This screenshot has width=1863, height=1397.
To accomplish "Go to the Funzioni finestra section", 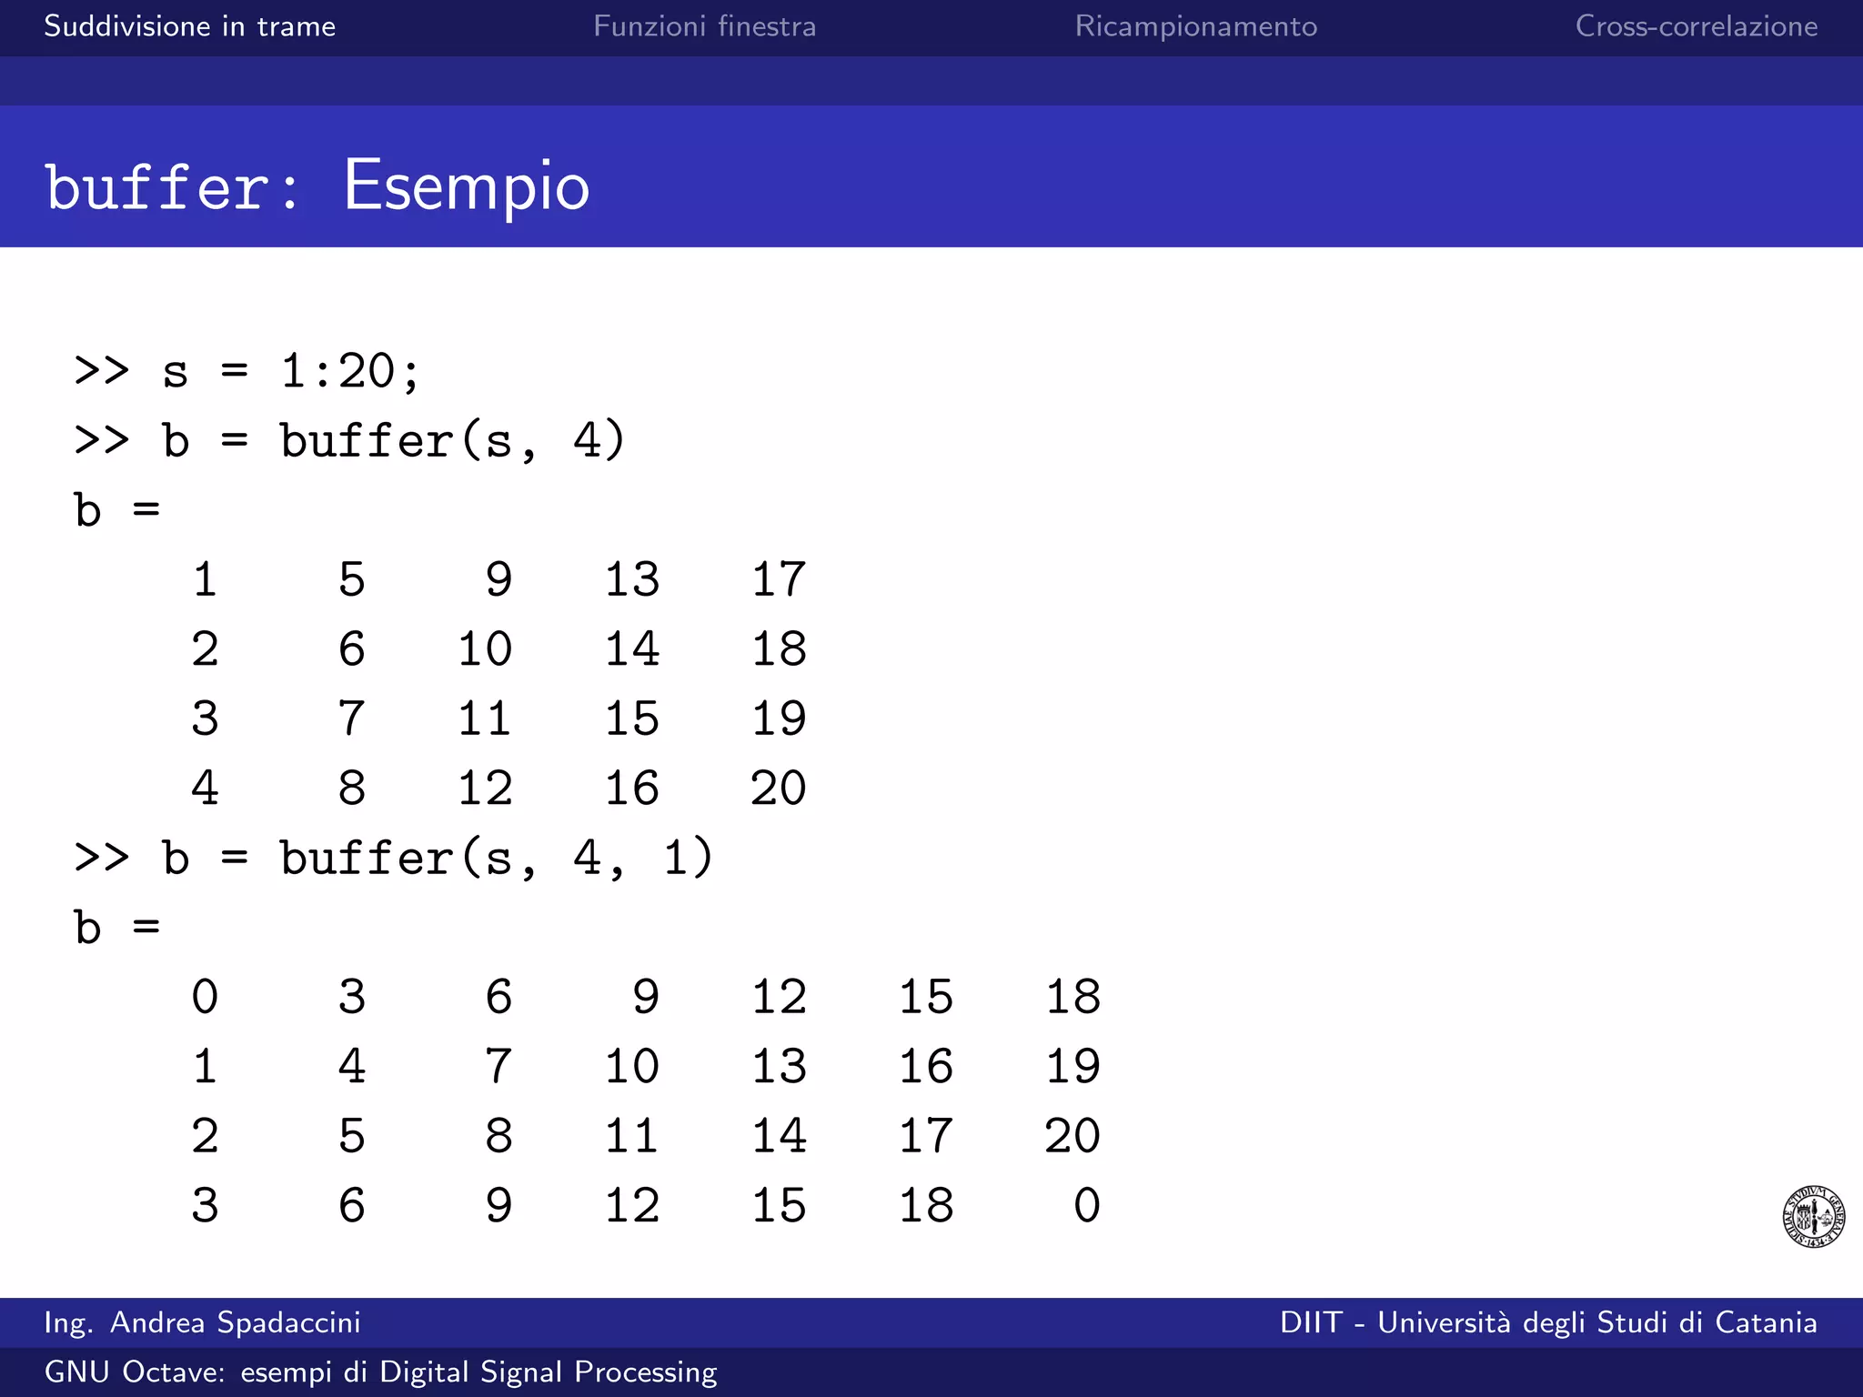I will coord(704,26).
